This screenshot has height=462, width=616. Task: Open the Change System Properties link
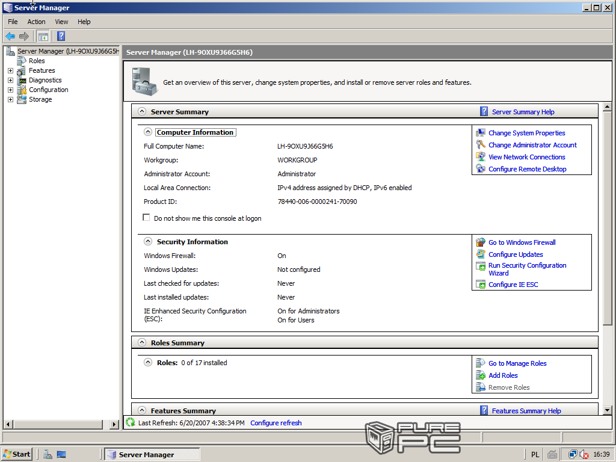[527, 133]
